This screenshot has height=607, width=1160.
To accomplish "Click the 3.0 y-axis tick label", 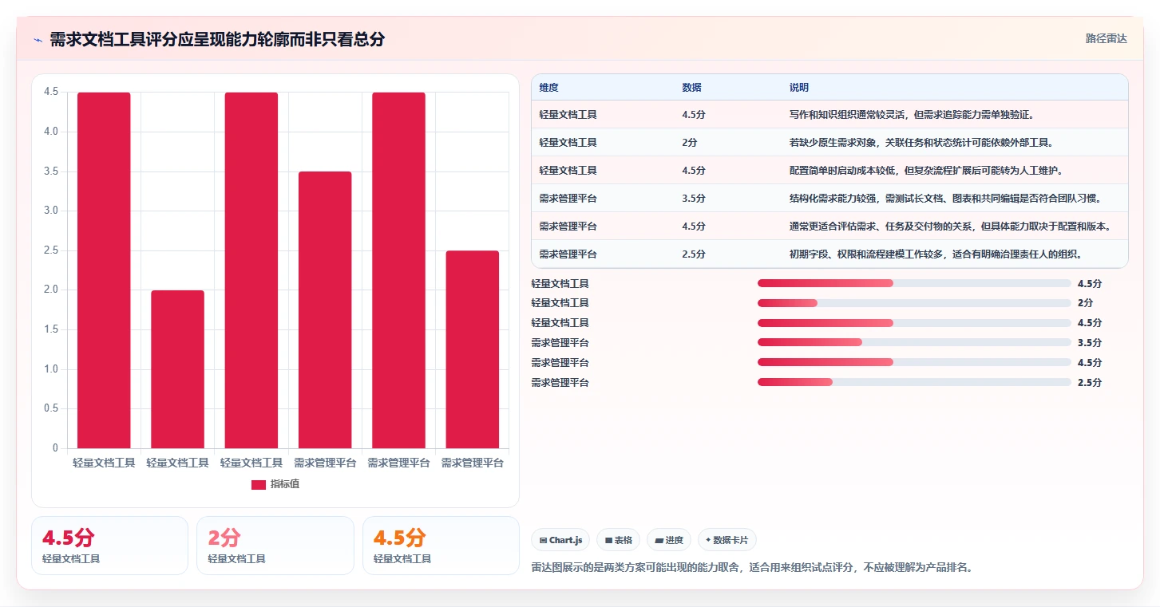I will pos(51,211).
